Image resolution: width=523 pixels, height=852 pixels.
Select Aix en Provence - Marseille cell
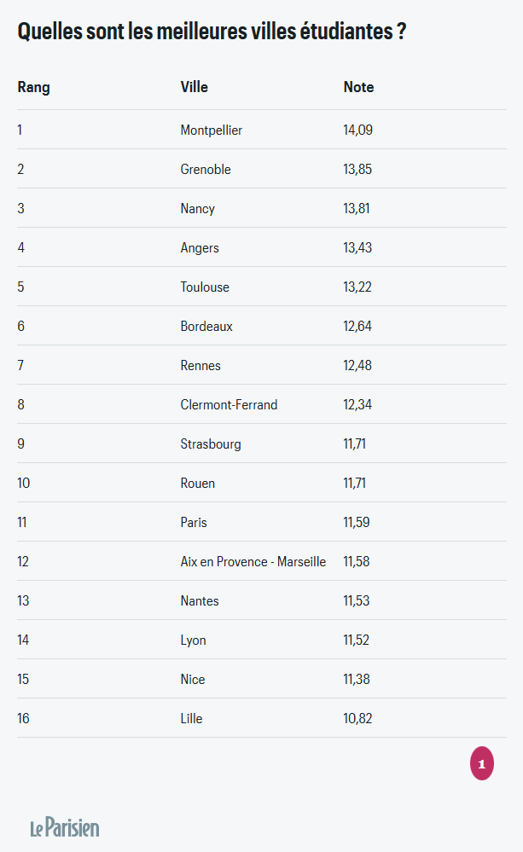coord(253,561)
